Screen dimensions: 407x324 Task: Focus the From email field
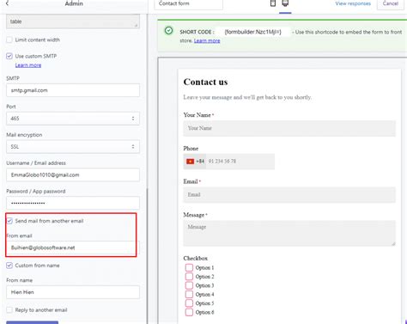73,248
